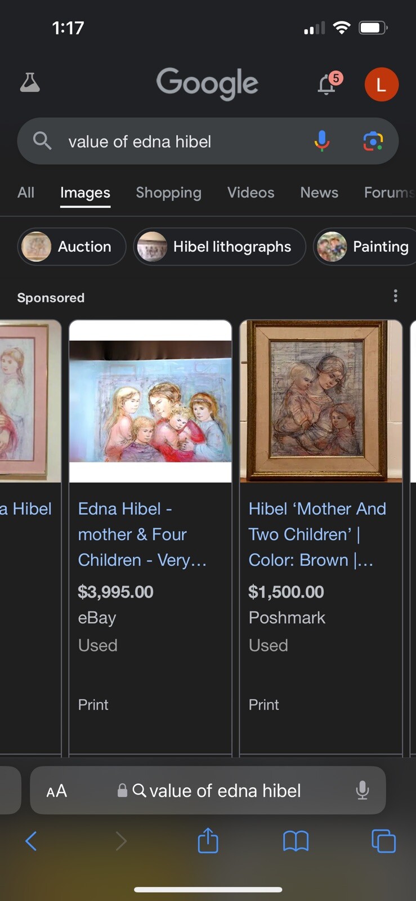416x901 pixels.
Task: Open the notifications bell
Action: point(327,84)
